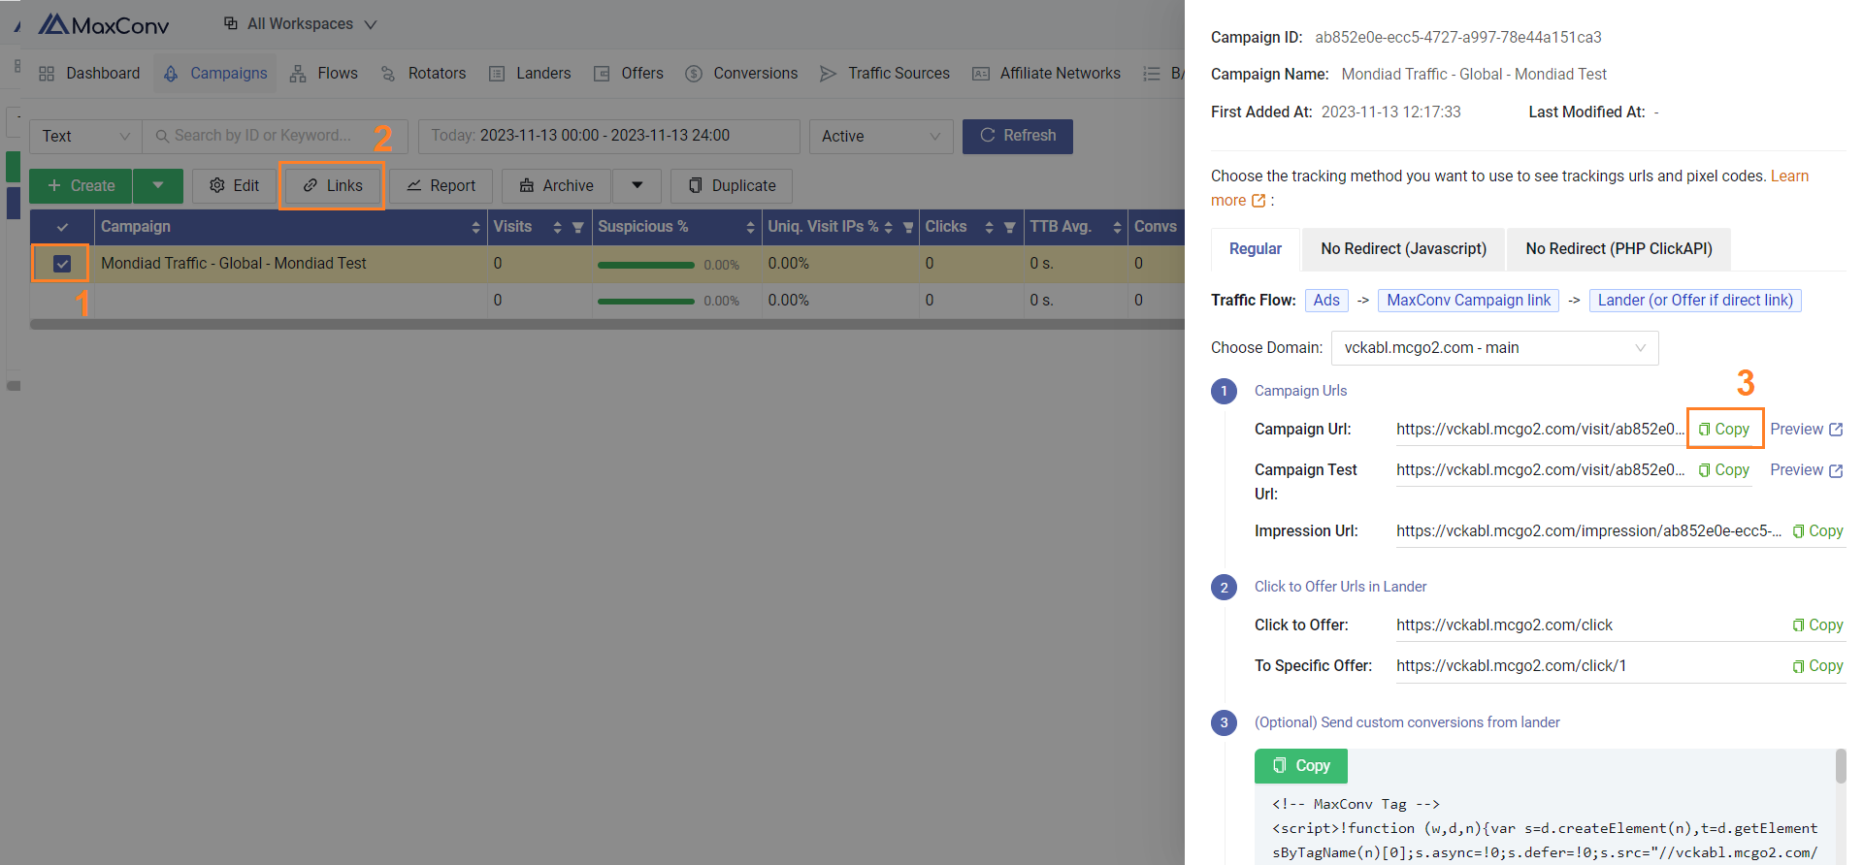Switch to No Redirect (Javascript) tab
This screenshot has width=1863, height=865.
(x=1403, y=249)
